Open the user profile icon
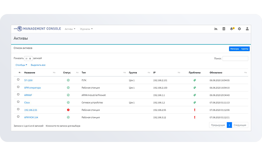 pyautogui.click(x=247, y=29)
